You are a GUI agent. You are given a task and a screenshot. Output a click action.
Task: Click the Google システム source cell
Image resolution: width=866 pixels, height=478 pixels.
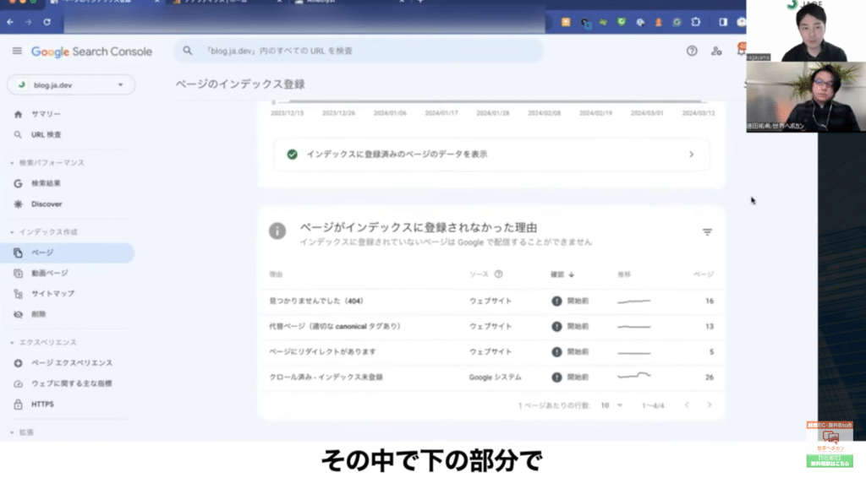[x=495, y=378]
